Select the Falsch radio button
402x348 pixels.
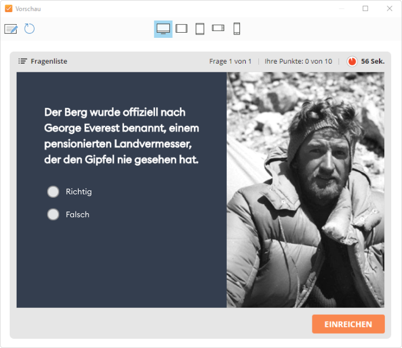pyautogui.click(x=53, y=214)
